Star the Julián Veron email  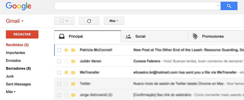click(66, 61)
